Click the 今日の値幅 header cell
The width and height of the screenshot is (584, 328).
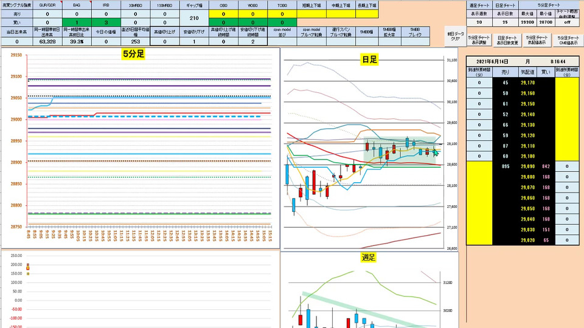click(x=106, y=32)
